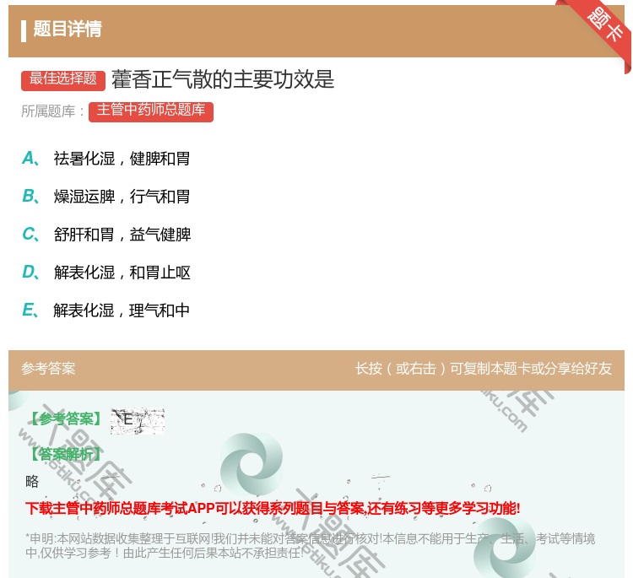
Task: Click the green 【答案解析】 label
Action: click(x=64, y=454)
